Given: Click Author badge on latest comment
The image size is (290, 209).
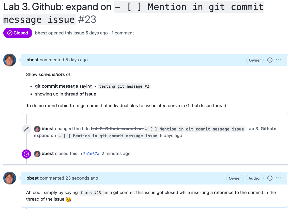Looking at the screenshot, I should 255,178.
